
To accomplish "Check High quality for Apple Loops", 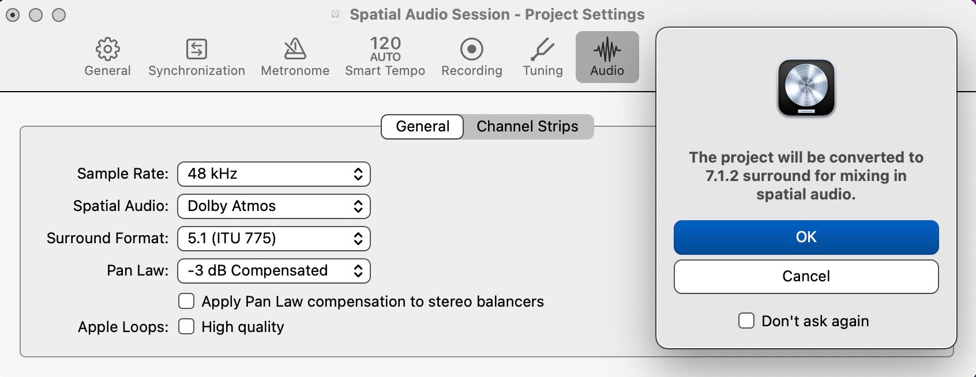I will click(186, 327).
